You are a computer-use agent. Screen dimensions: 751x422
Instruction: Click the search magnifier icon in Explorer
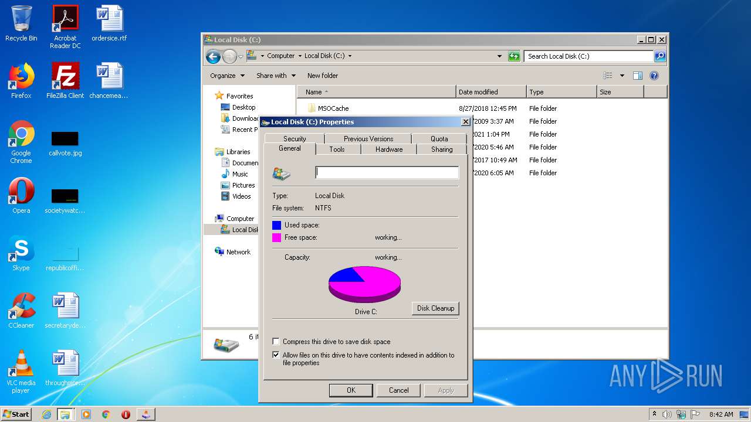point(660,56)
